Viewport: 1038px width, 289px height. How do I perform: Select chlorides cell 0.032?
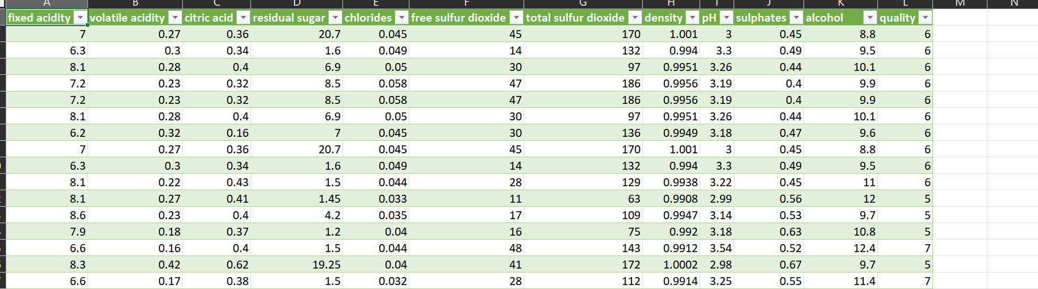click(x=376, y=281)
